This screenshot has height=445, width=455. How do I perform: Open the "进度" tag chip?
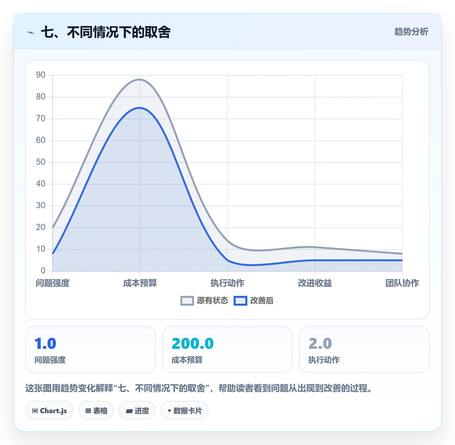coord(137,411)
